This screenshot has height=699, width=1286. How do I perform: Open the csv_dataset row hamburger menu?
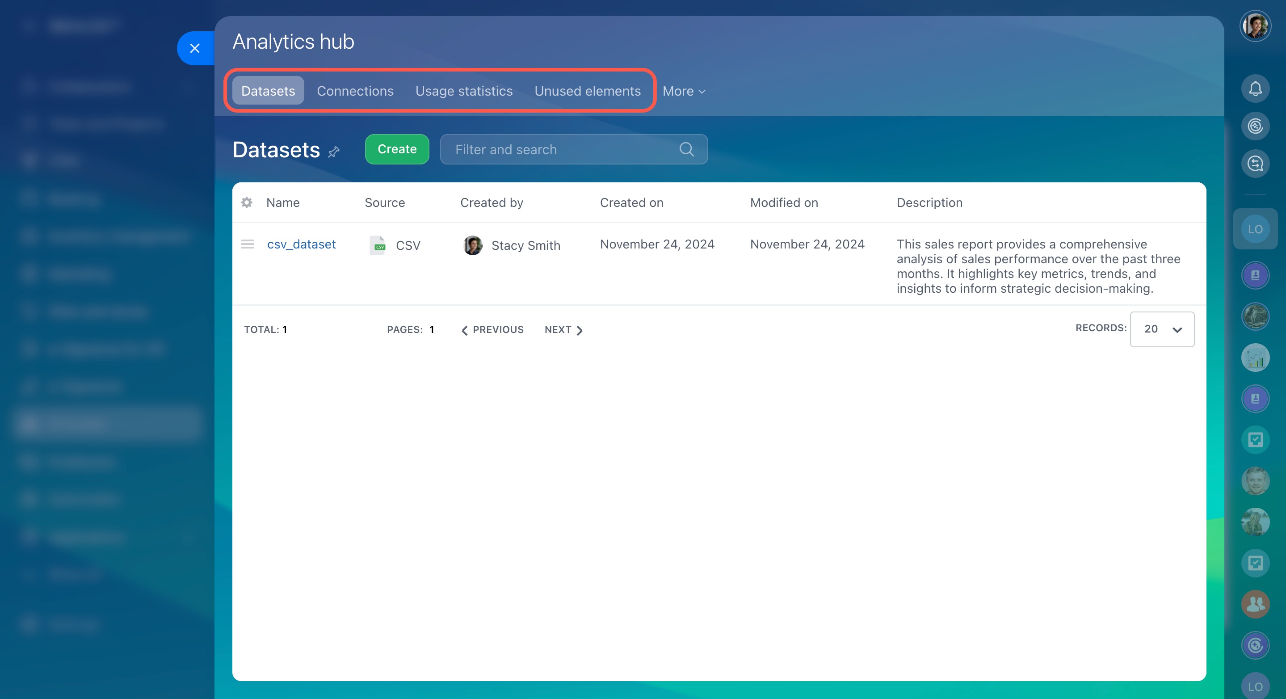click(x=247, y=244)
